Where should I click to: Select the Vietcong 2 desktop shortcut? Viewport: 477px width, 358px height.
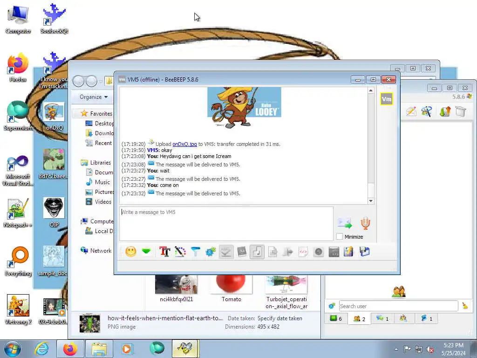18,310
